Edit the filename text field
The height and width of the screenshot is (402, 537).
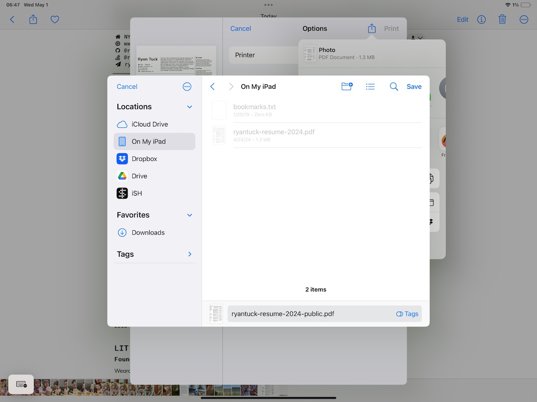[310, 314]
